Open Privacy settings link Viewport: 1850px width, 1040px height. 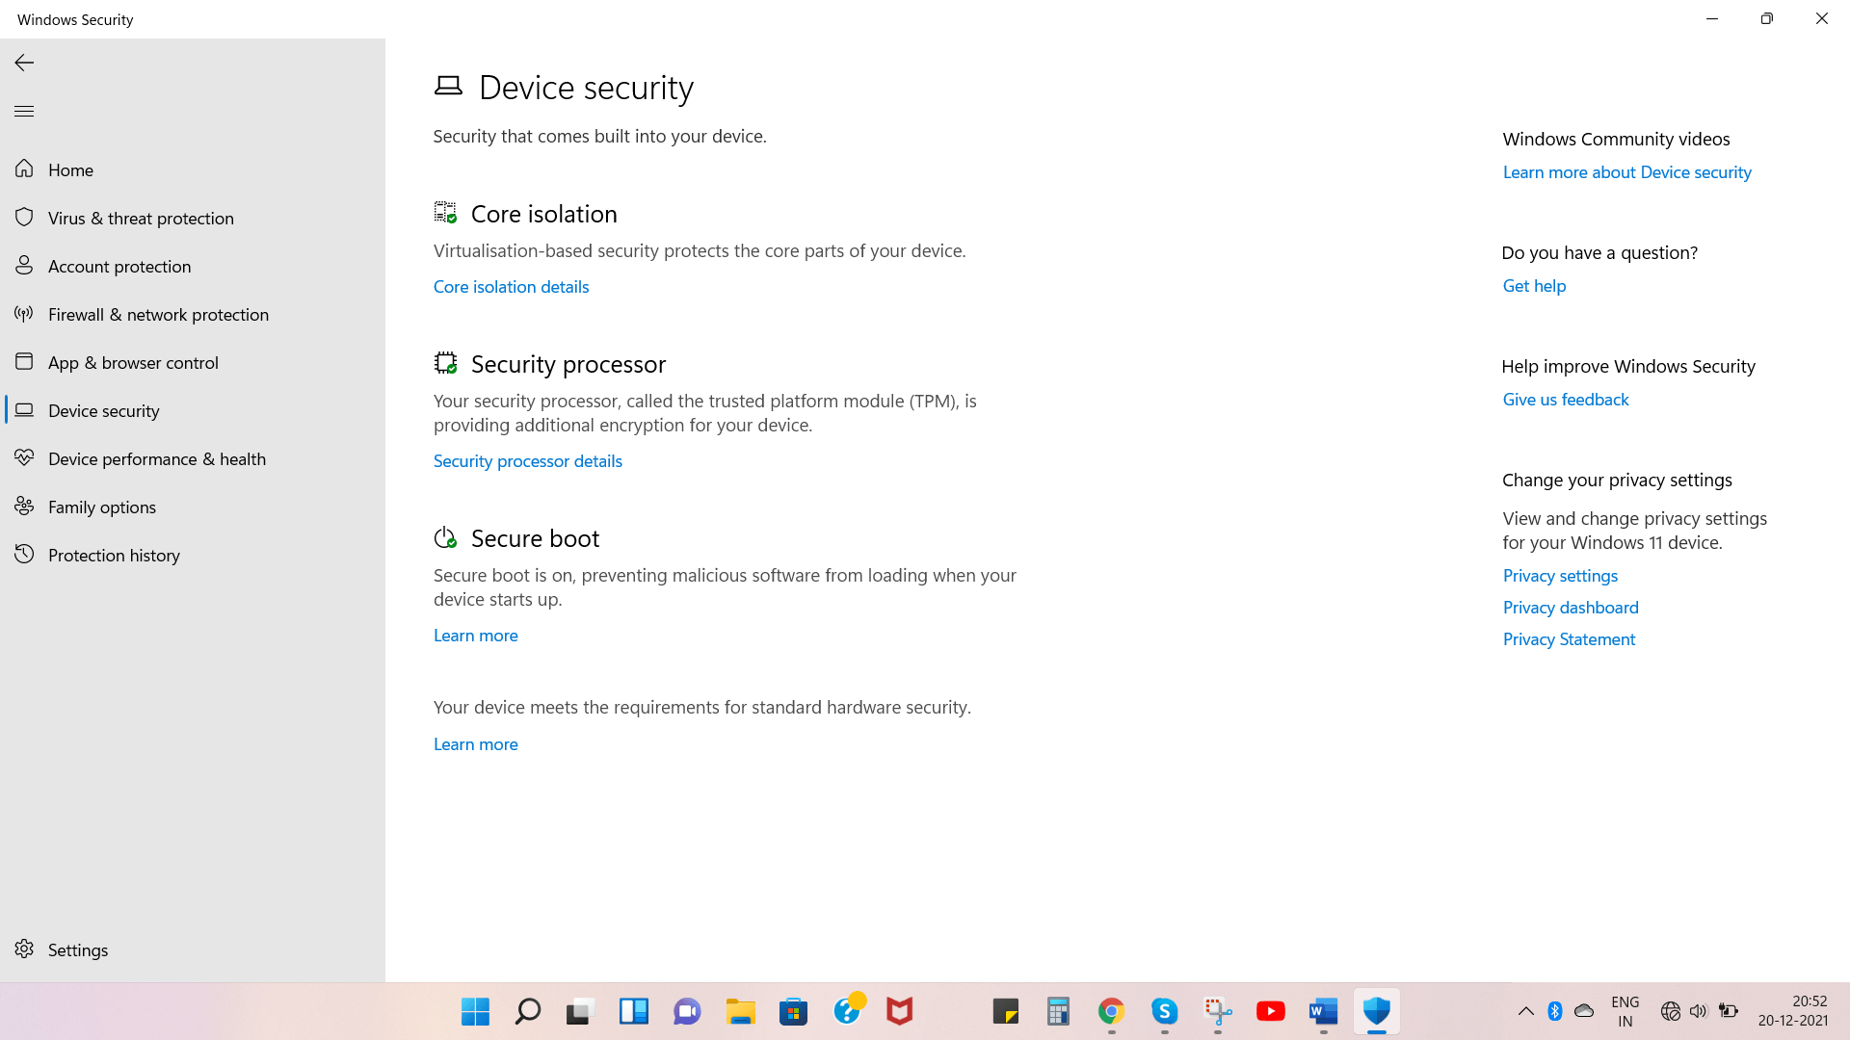click(x=1560, y=574)
